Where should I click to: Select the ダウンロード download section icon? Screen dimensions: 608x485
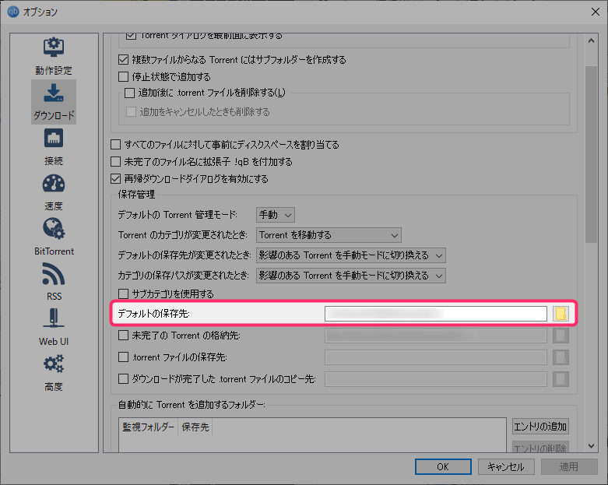pos(54,93)
